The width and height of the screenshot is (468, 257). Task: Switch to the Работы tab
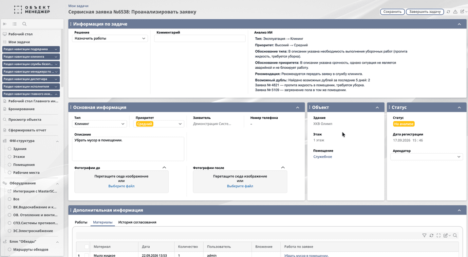point(81,222)
